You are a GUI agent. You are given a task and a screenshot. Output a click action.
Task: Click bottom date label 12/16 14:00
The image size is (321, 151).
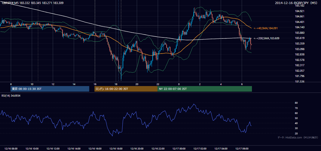[x=74, y=149]
